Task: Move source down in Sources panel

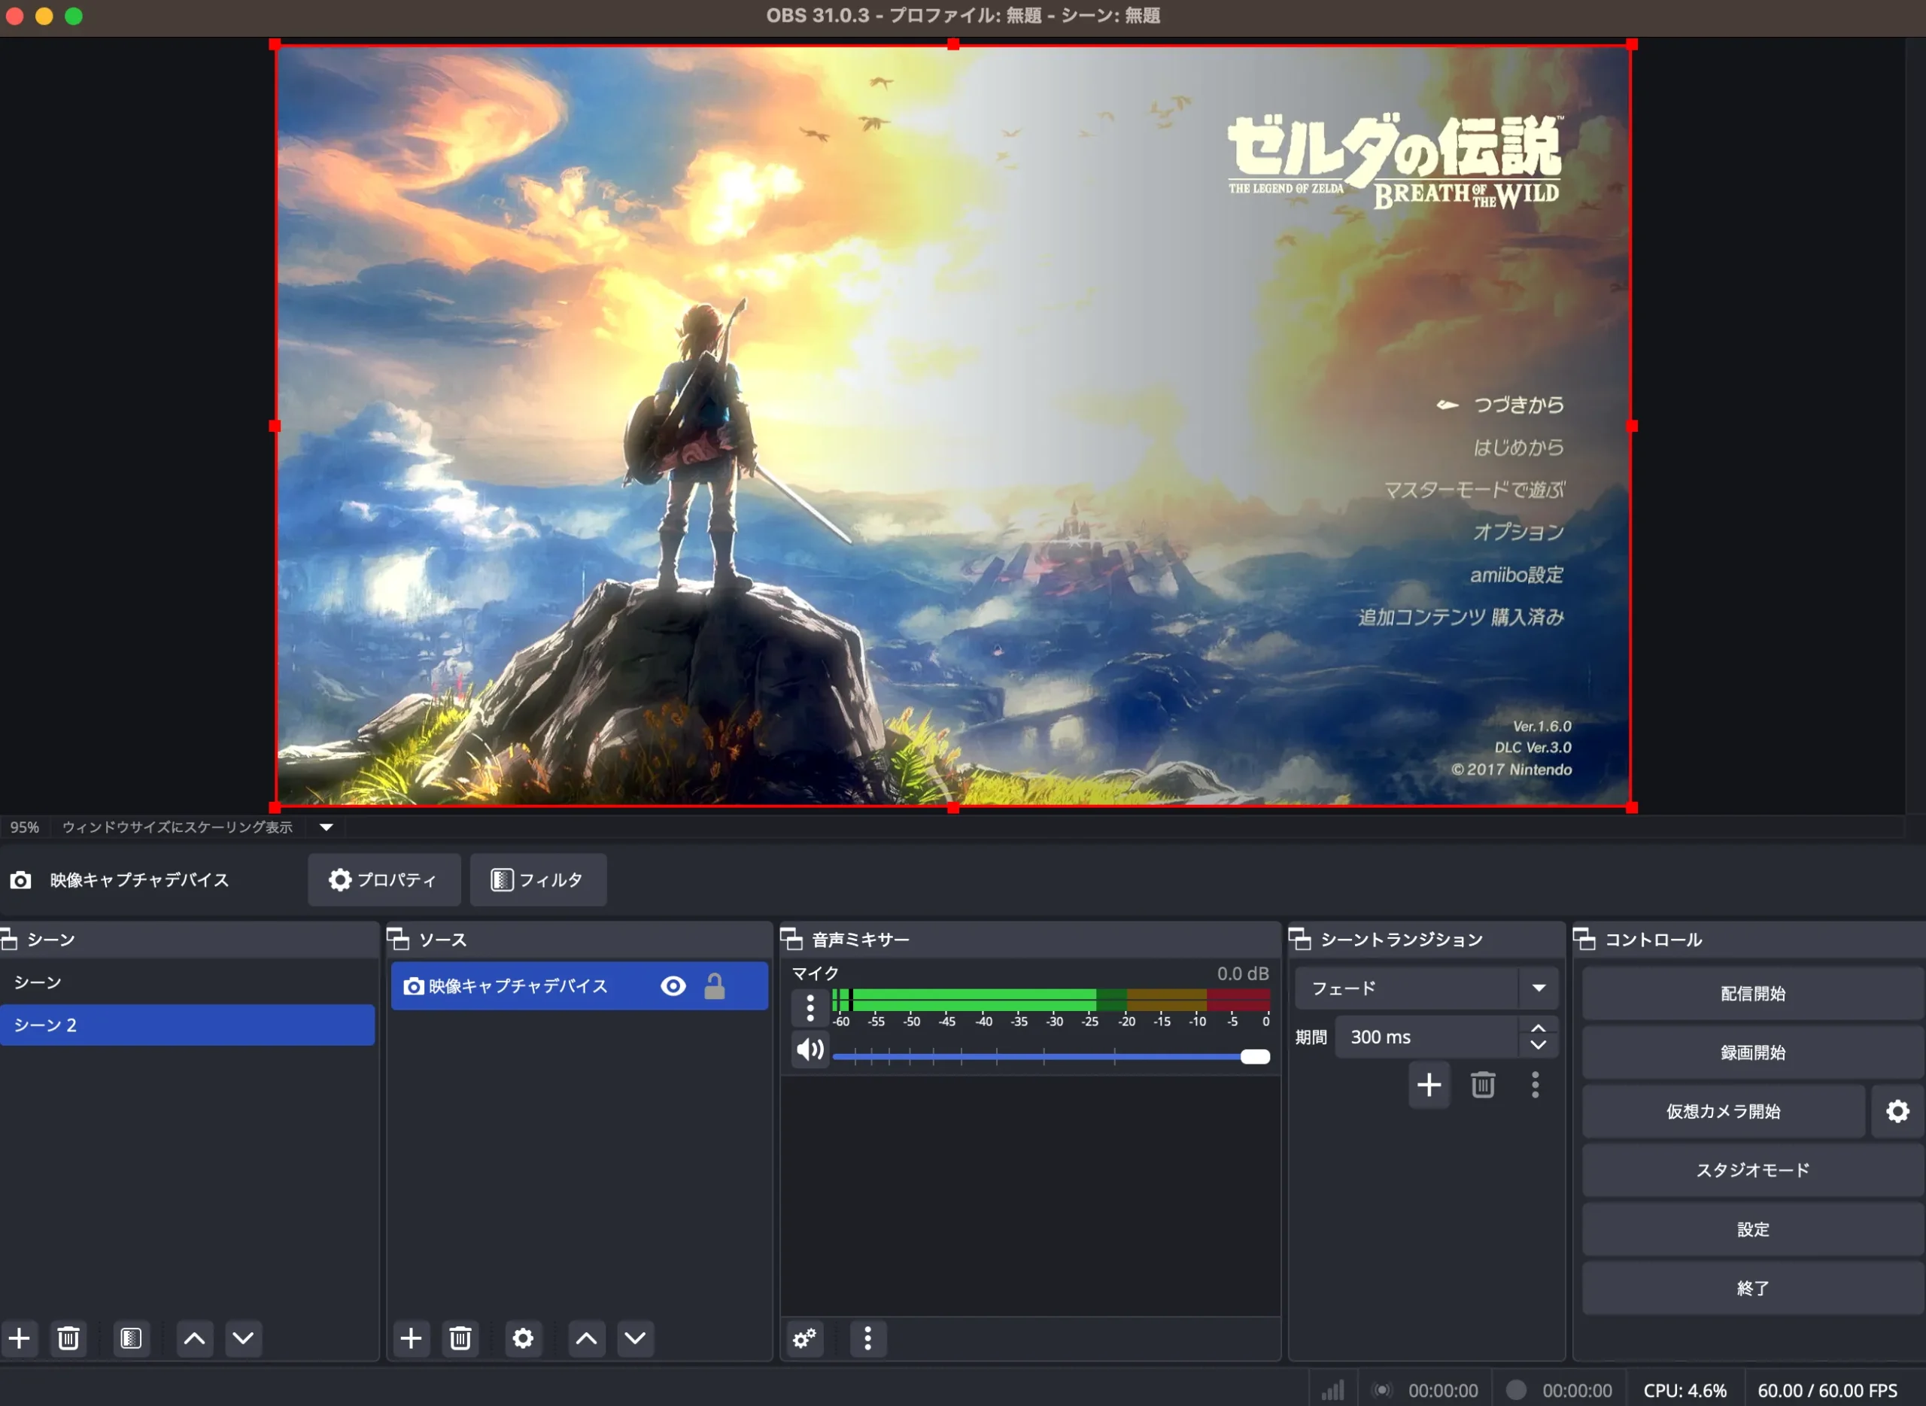Action: pyautogui.click(x=636, y=1338)
